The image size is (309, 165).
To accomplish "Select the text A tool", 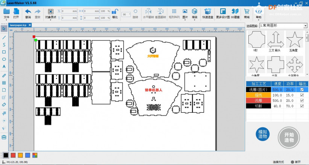I will pyautogui.click(x=4, y=67).
